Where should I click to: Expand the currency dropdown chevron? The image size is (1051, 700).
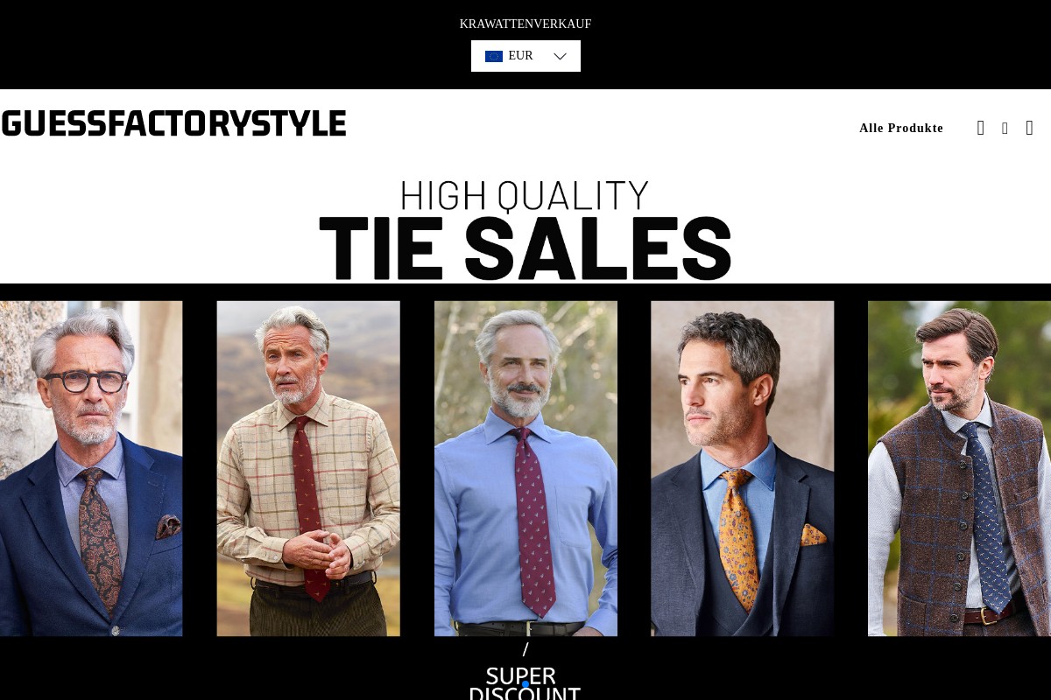coord(561,56)
